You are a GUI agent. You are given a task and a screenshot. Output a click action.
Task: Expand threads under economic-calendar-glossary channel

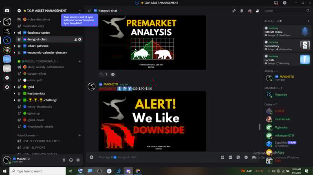click(15, 53)
